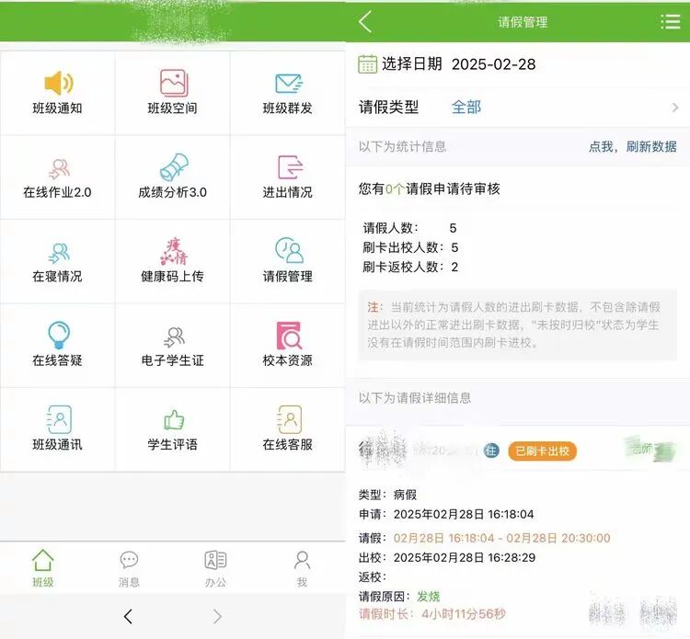Viewport: 690px width, 639px height.
Task: Open 班级空间 photo album icon
Action: (173, 83)
